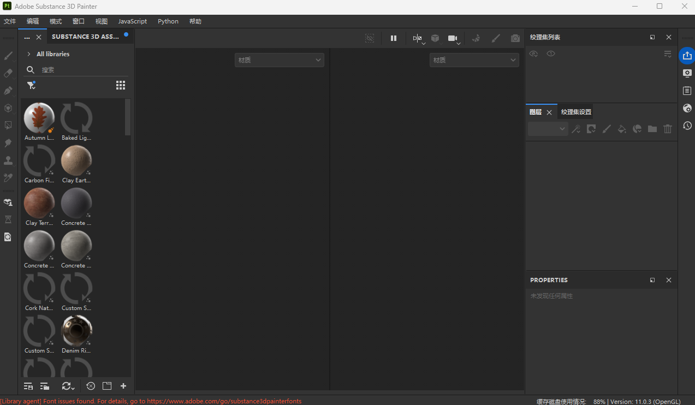Add a new asset with plus icon
695x405 pixels.
123,386
